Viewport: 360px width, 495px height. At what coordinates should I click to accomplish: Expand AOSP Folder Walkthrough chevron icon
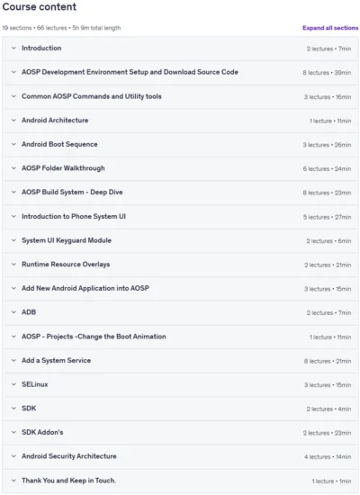coord(13,168)
